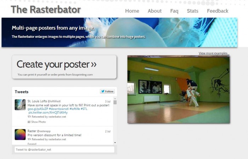Go to the About page

tap(154, 11)
